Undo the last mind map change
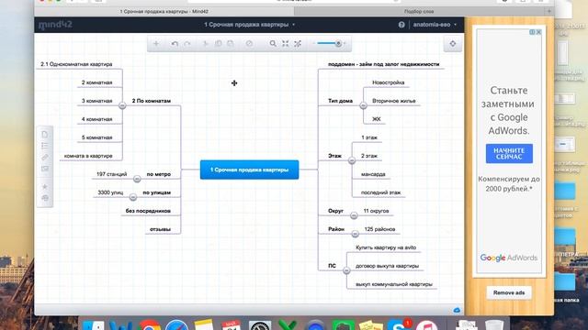Image resolution: width=588 pixels, height=330 pixels. point(175,44)
